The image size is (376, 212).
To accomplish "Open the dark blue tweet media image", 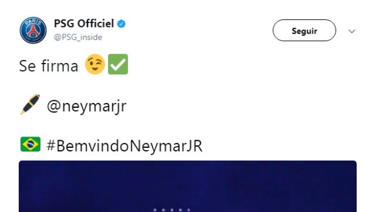I will coord(187,186).
